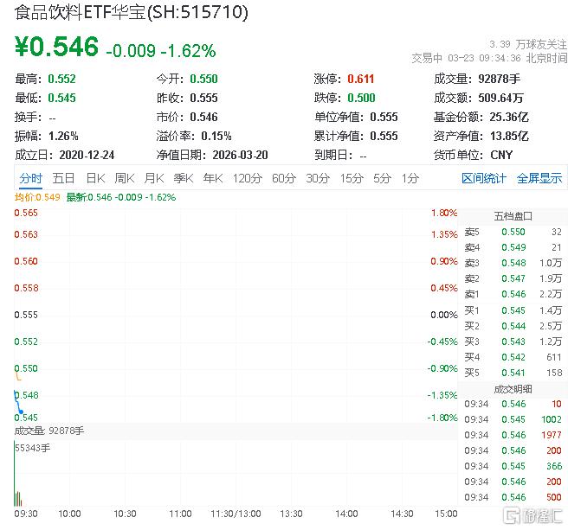The width and height of the screenshot is (568, 530).
Task: Click the 成交明细 panel header
Action: [x=513, y=389]
